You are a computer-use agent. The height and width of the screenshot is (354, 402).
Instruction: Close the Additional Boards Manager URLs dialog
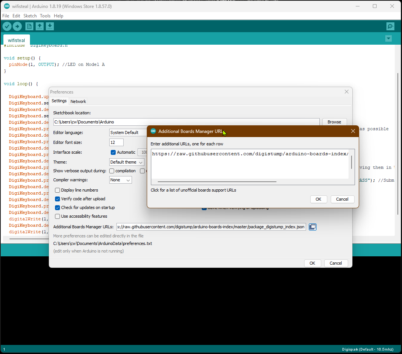pyautogui.click(x=353, y=131)
